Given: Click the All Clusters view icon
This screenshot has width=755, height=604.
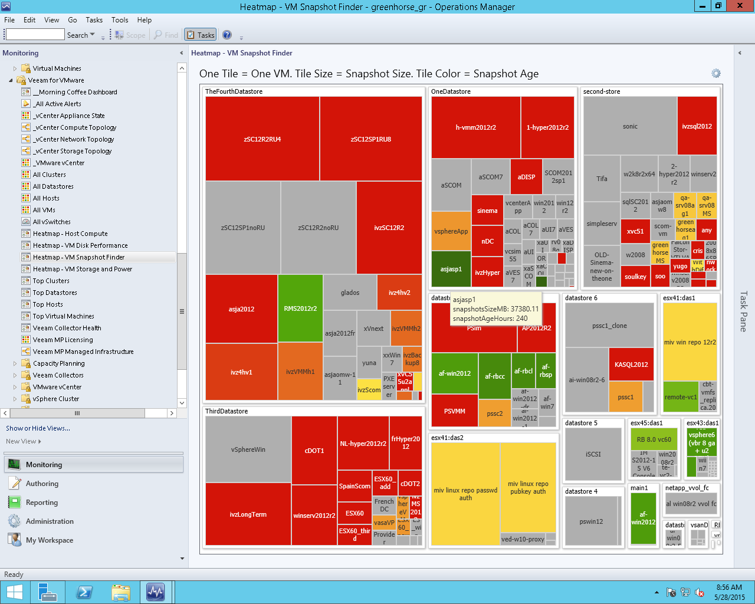Looking at the screenshot, I should coord(26,175).
